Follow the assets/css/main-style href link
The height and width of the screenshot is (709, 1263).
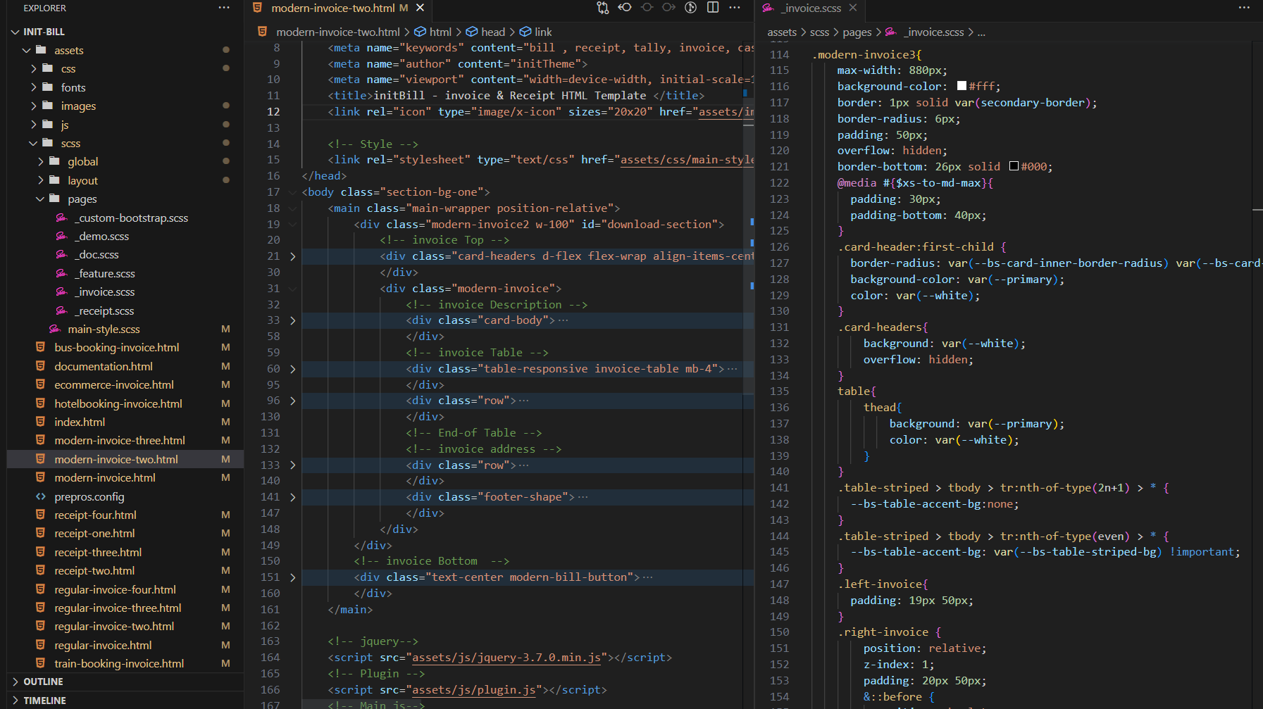pos(687,160)
